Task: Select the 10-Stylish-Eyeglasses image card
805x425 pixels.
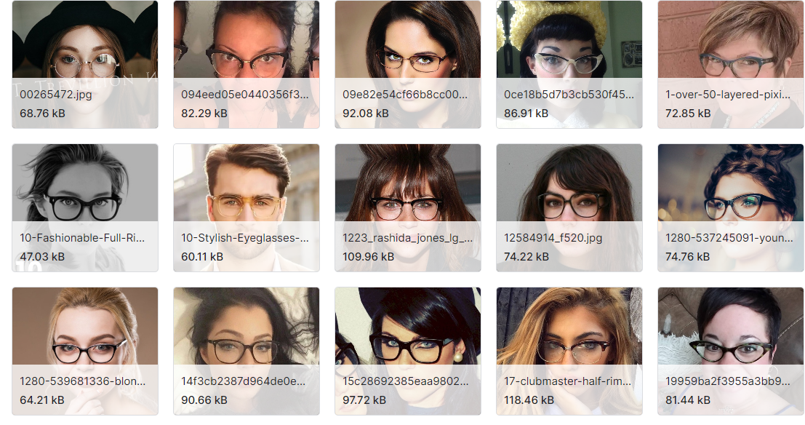Action: 247,207
